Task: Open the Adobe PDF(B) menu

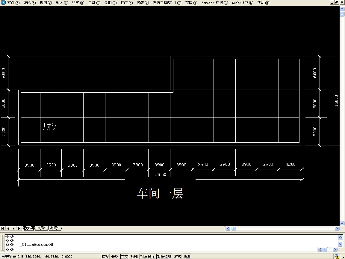Action: coord(243,3)
